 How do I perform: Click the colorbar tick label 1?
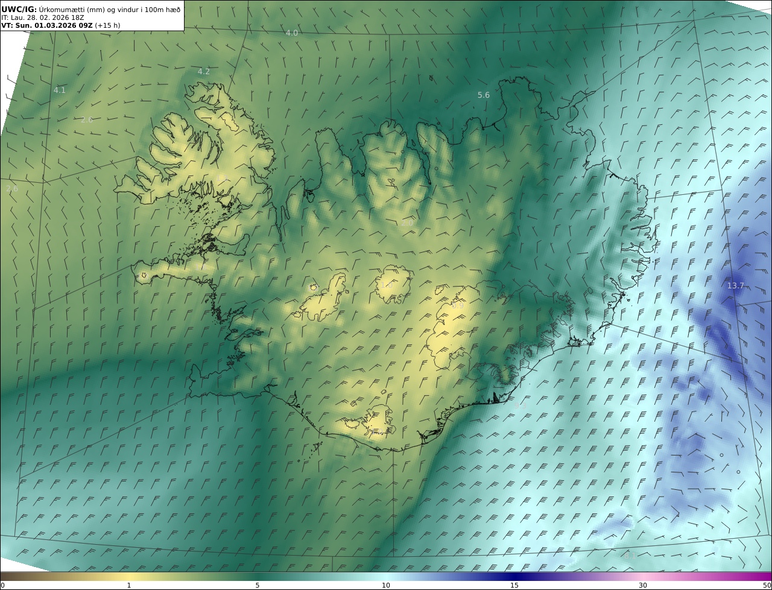click(129, 585)
